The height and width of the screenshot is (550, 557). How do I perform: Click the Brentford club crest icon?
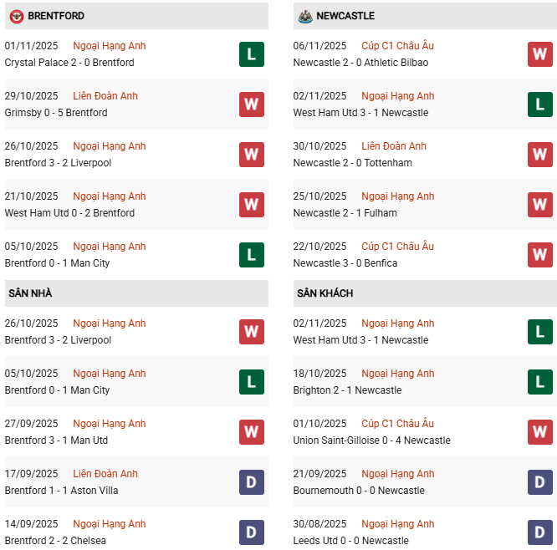coord(16,16)
